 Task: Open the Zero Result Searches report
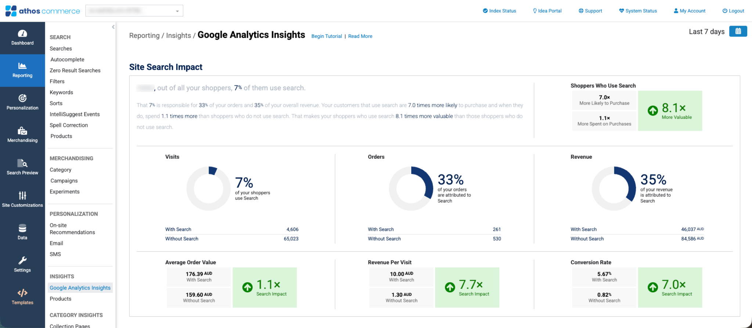pos(75,70)
